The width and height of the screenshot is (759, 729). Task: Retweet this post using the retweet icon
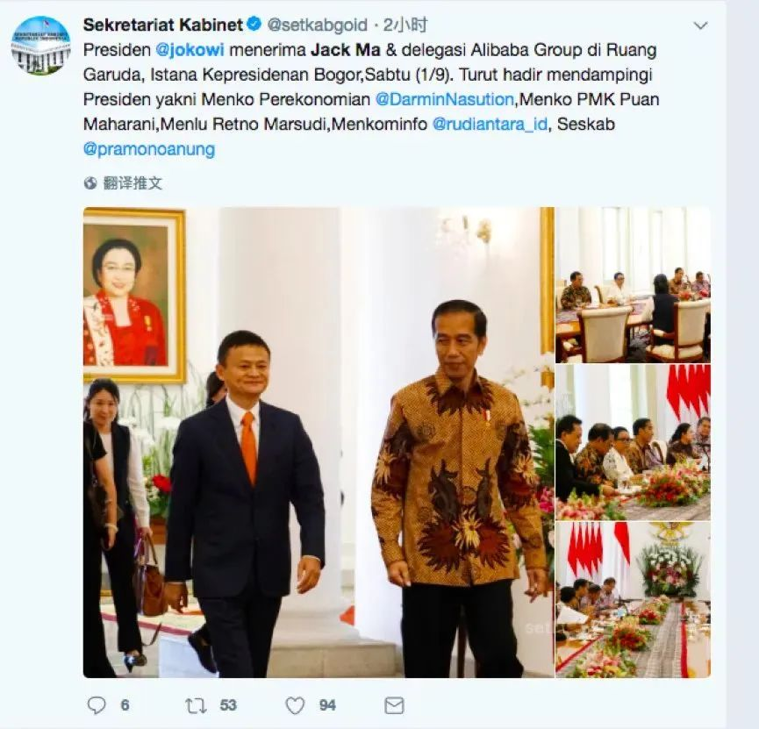pos(196,706)
